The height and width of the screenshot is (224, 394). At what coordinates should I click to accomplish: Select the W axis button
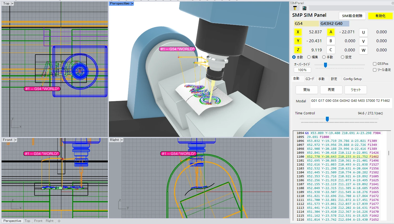click(x=363, y=50)
